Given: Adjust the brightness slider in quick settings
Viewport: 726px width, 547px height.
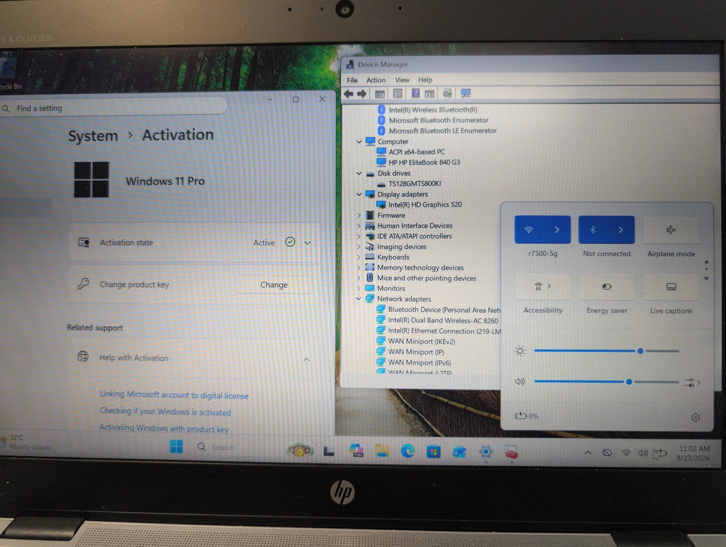Looking at the screenshot, I should (x=606, y=351).
